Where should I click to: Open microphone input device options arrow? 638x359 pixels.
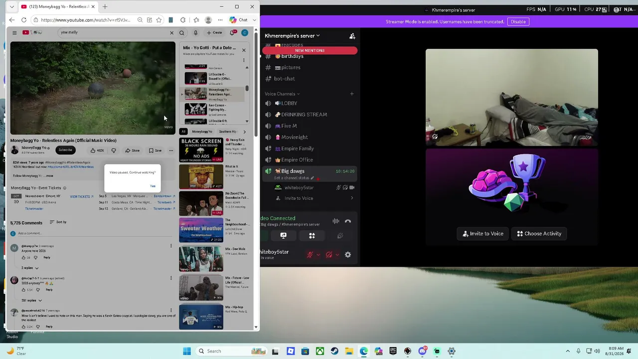click(318, 255)
